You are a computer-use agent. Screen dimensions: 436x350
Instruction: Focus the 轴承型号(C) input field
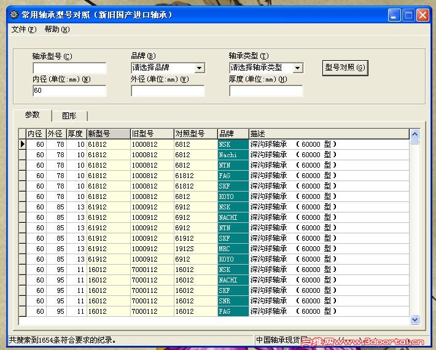[x=69, y=68]
